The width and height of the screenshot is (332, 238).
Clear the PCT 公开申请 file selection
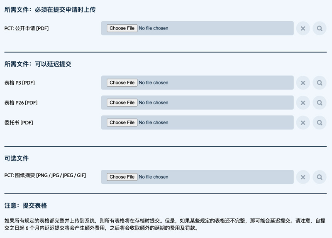303,28
